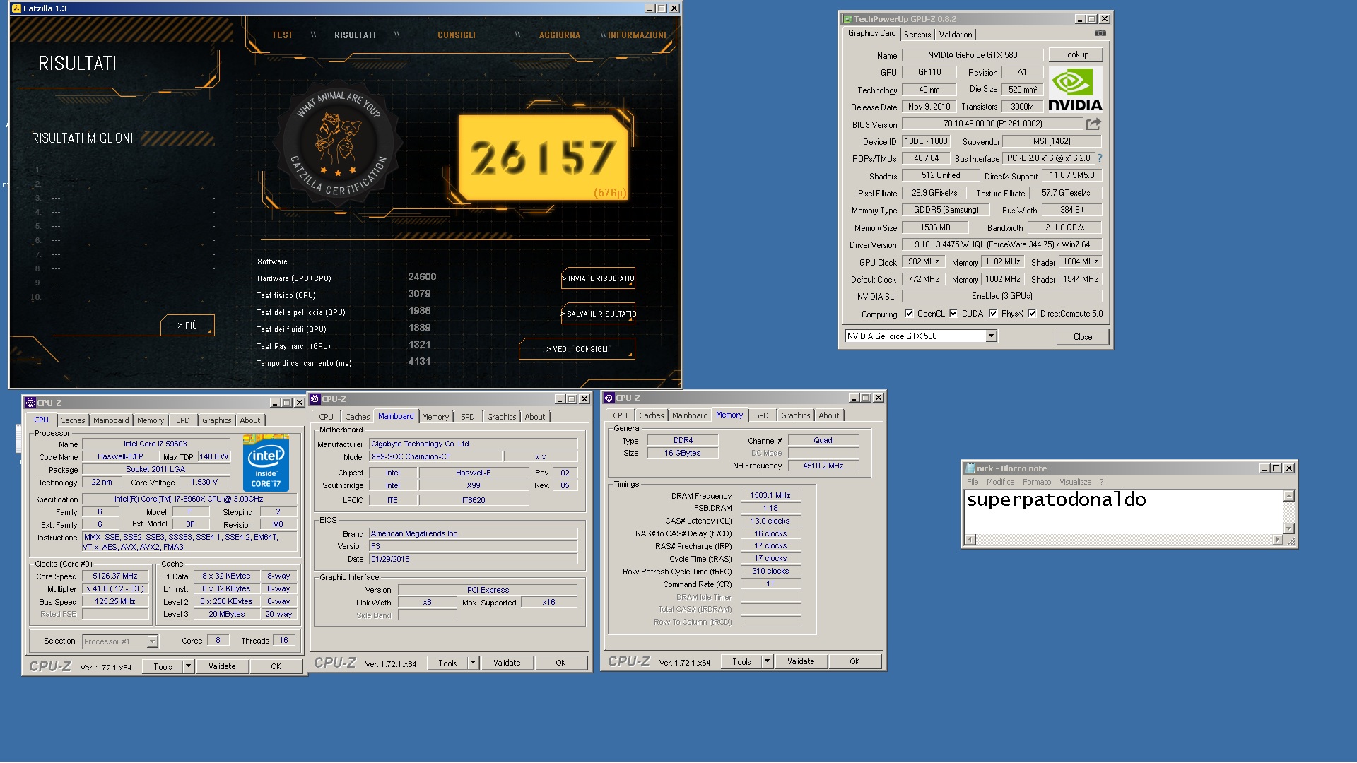Screen dimensions: 1357x763
Task: Open the Caches tab in CPU-Z CPU window
Action: pyautogui.click(x=72, y=420)
